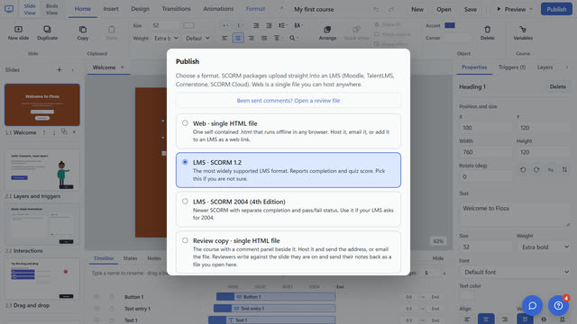Click the app logo icon
This screenshot has width=577, height=324.
click(x=9, y=9)
